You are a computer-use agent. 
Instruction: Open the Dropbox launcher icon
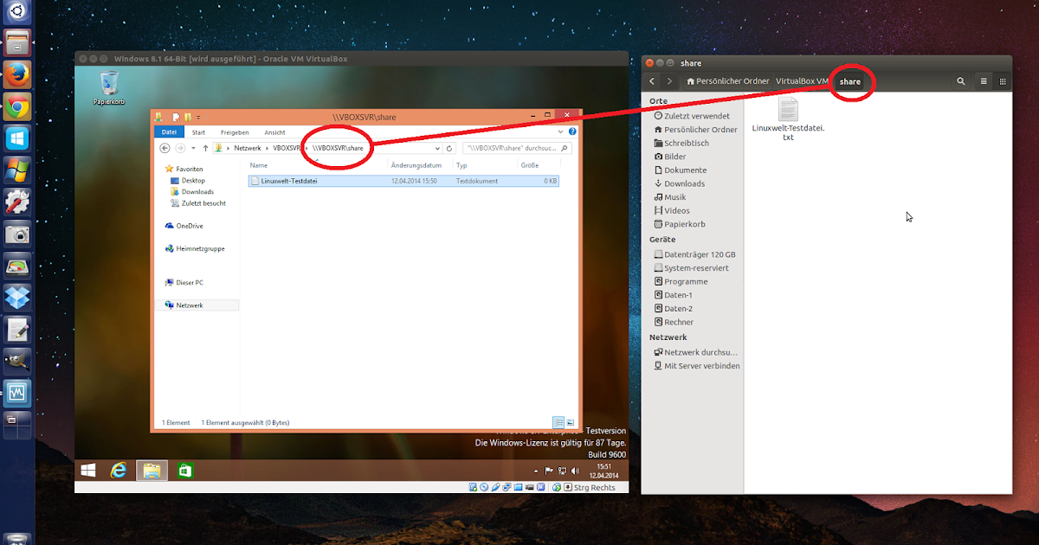[17, 297]
